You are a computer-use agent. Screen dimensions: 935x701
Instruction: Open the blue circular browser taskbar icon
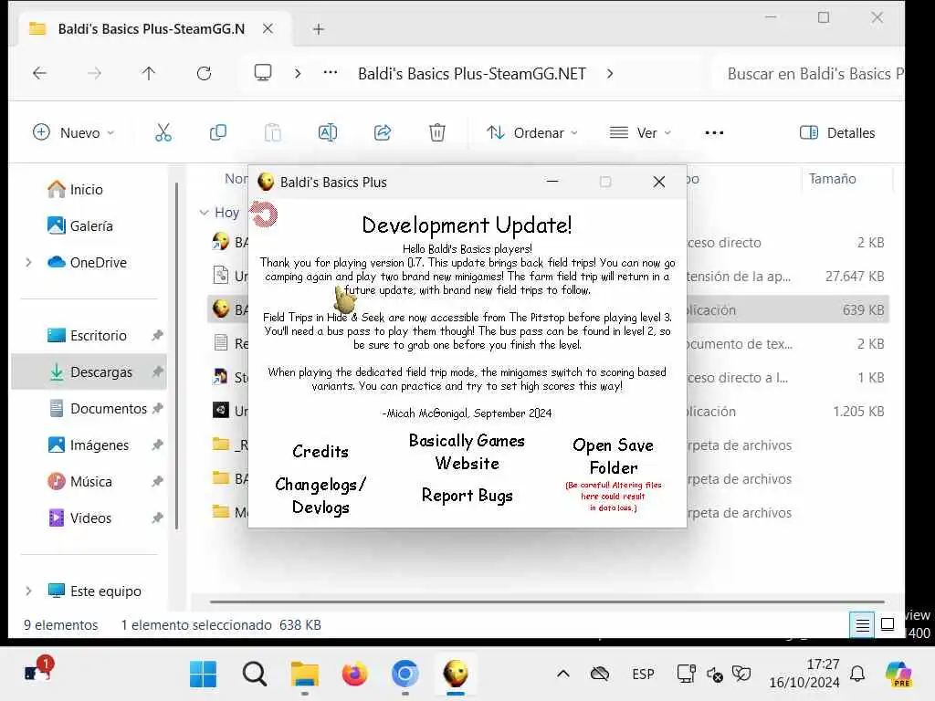pyautogui.click(x=404, y=675)
